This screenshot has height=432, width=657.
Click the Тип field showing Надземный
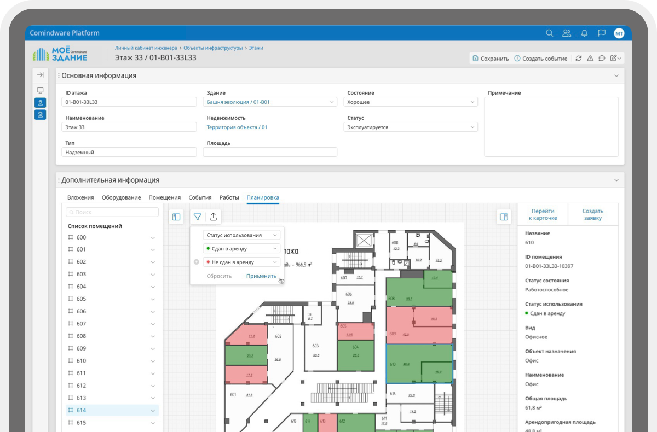pyautogui.click(x=129, y=153)
